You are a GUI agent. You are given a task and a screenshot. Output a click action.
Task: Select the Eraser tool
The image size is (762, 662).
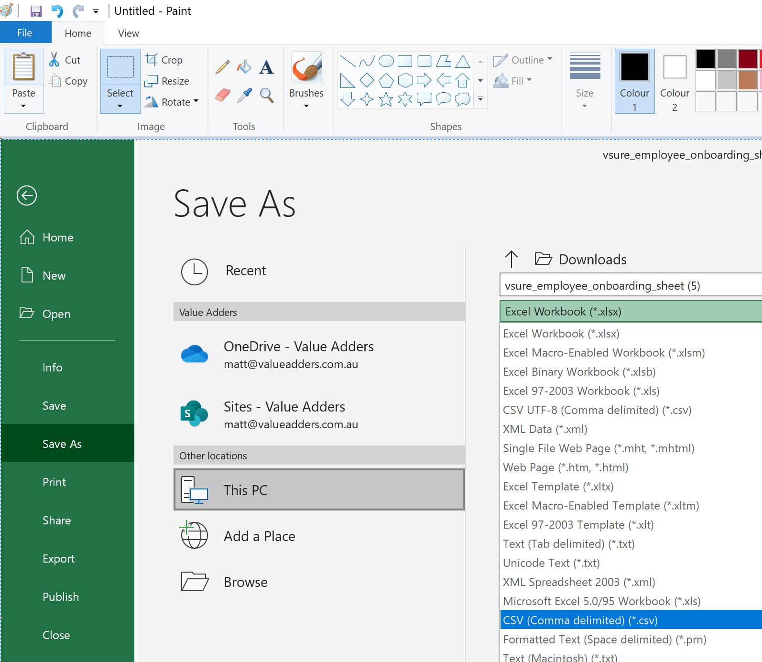pyautogui.click(x=222, y=95)
